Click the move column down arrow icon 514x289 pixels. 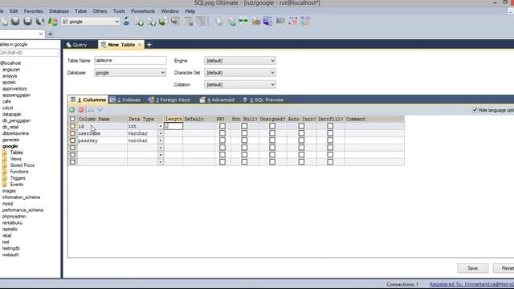(100, 110)
